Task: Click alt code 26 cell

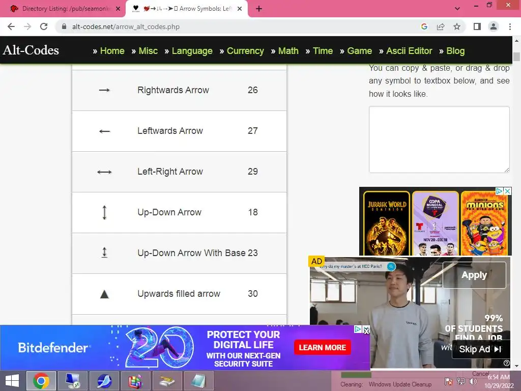Action: tap(253, 90)
